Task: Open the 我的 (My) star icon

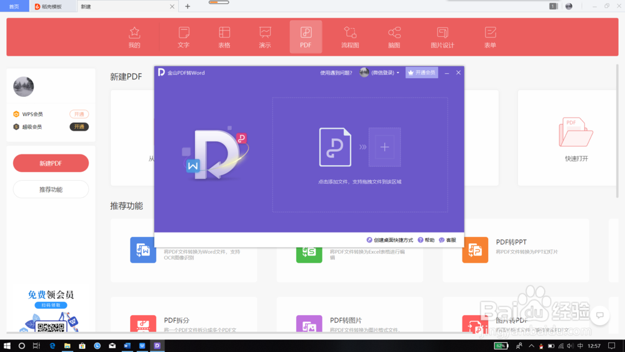Action: coord(134,37)
